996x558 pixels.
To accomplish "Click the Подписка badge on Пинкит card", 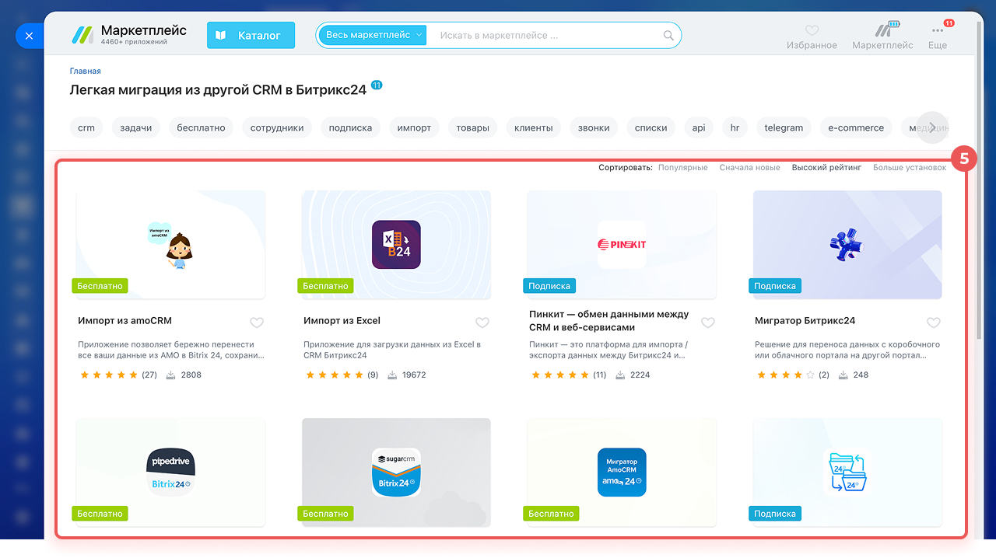I will (x=549, y=286).
